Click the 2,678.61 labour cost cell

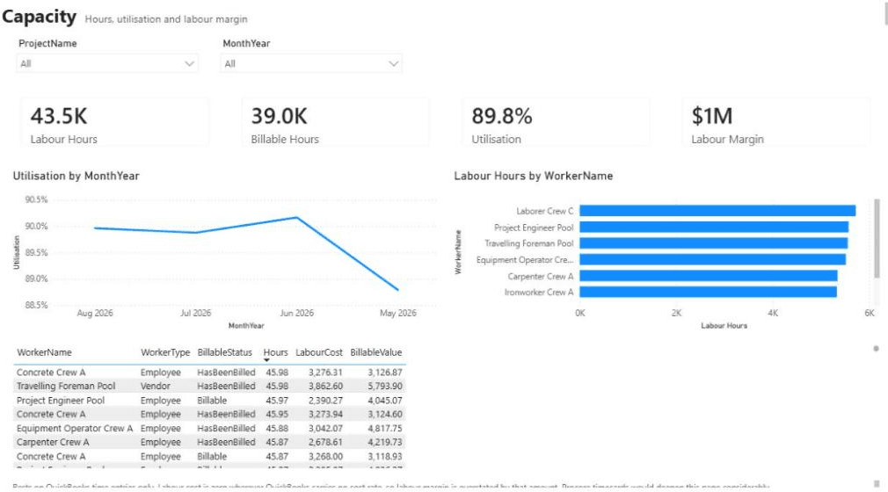pos(325,442)
